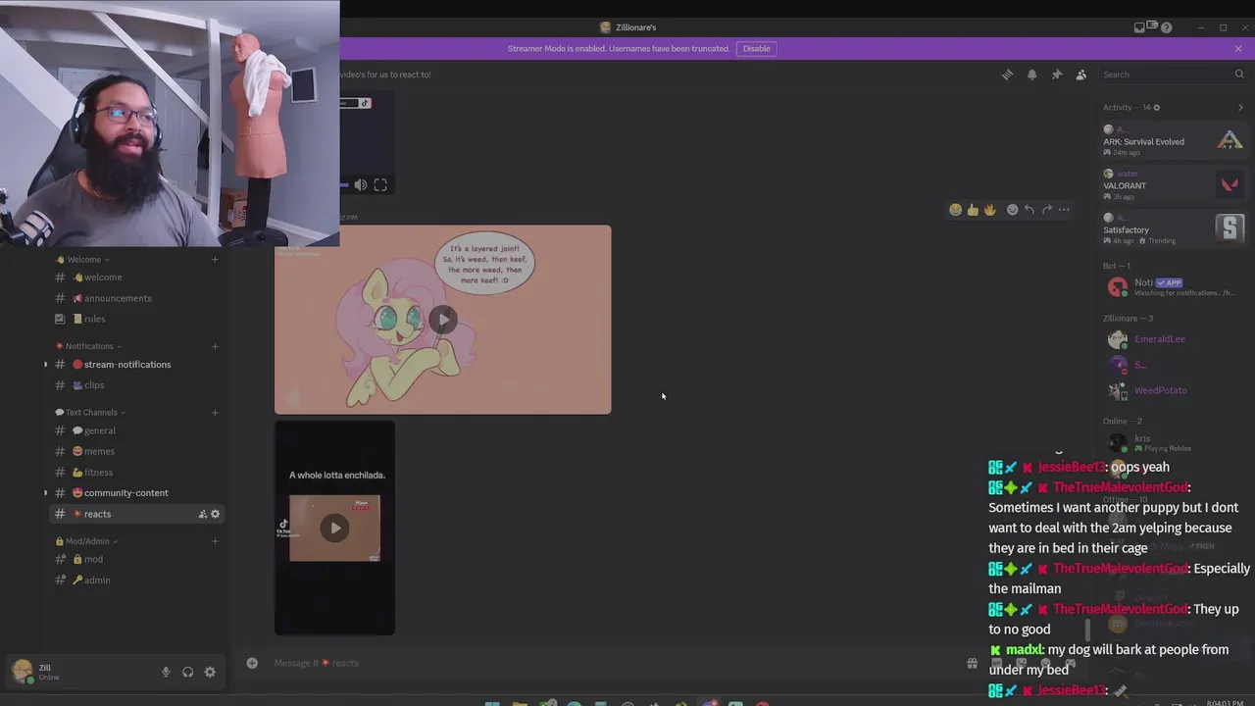1255x706 pixels.
Task: Open the stream-notifications channel
Action: [137, 365]
